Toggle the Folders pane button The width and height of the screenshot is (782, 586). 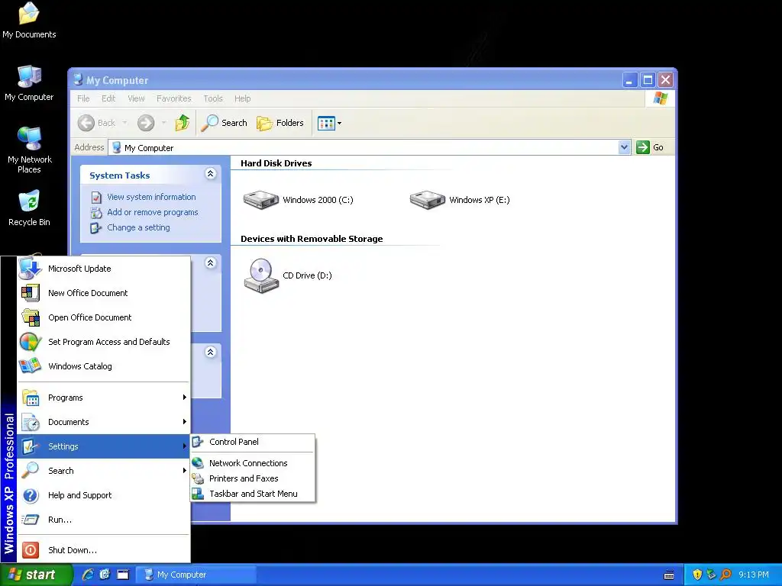click(280, 123)
